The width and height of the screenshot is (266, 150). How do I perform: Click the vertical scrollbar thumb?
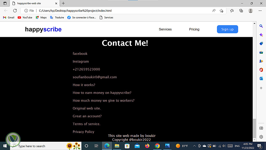pos(254,129)
